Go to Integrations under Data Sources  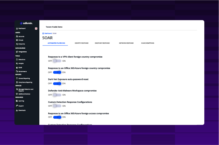pyautogui.click(x=22, y=52)
